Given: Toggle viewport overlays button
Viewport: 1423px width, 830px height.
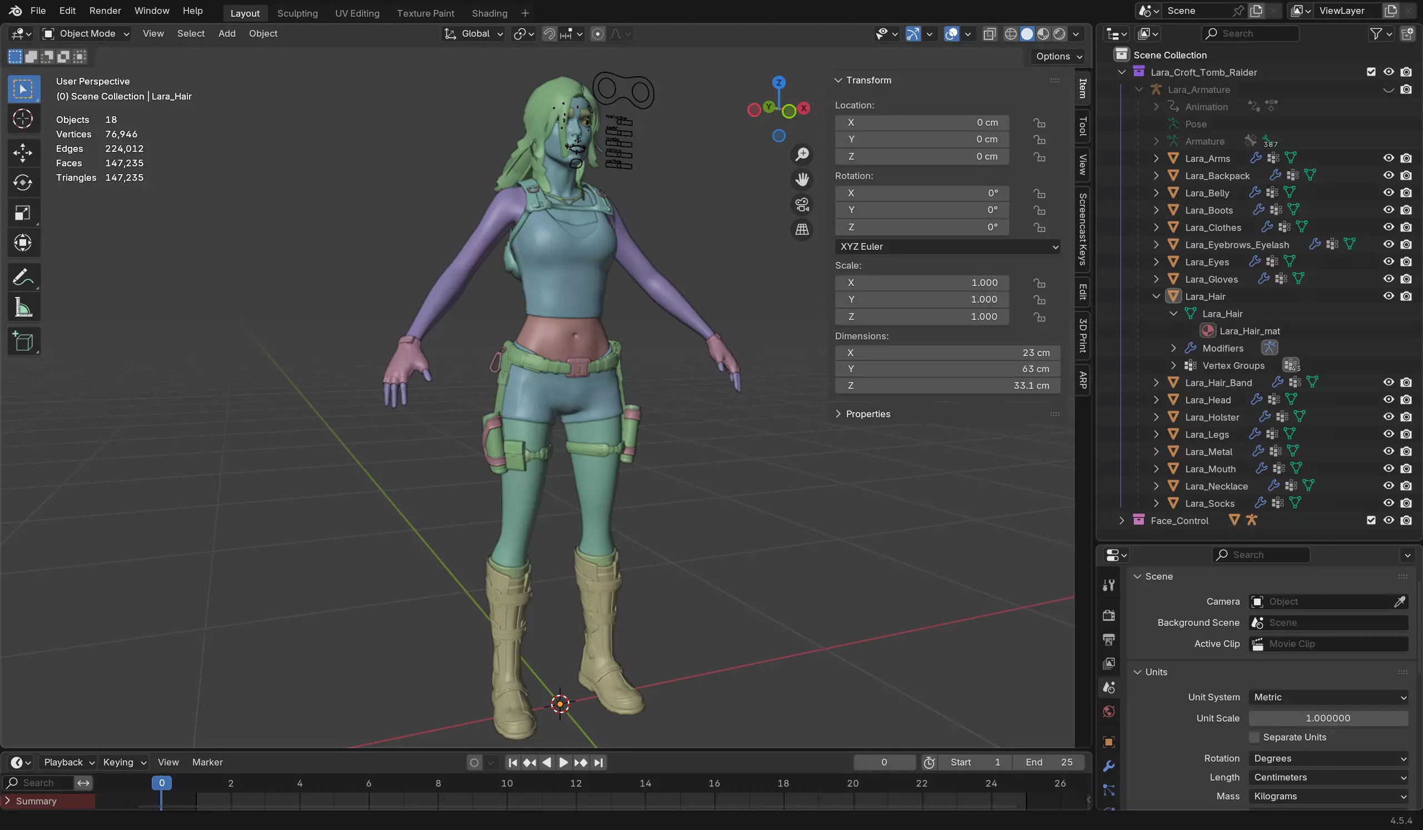Looking at the screenshot, I should 951,34.
